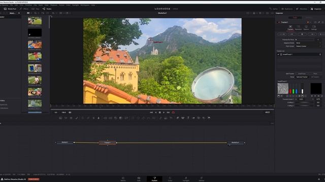Switch to the Edit page
The height and width of the screenshot is (182, 325).
(139, 179)
